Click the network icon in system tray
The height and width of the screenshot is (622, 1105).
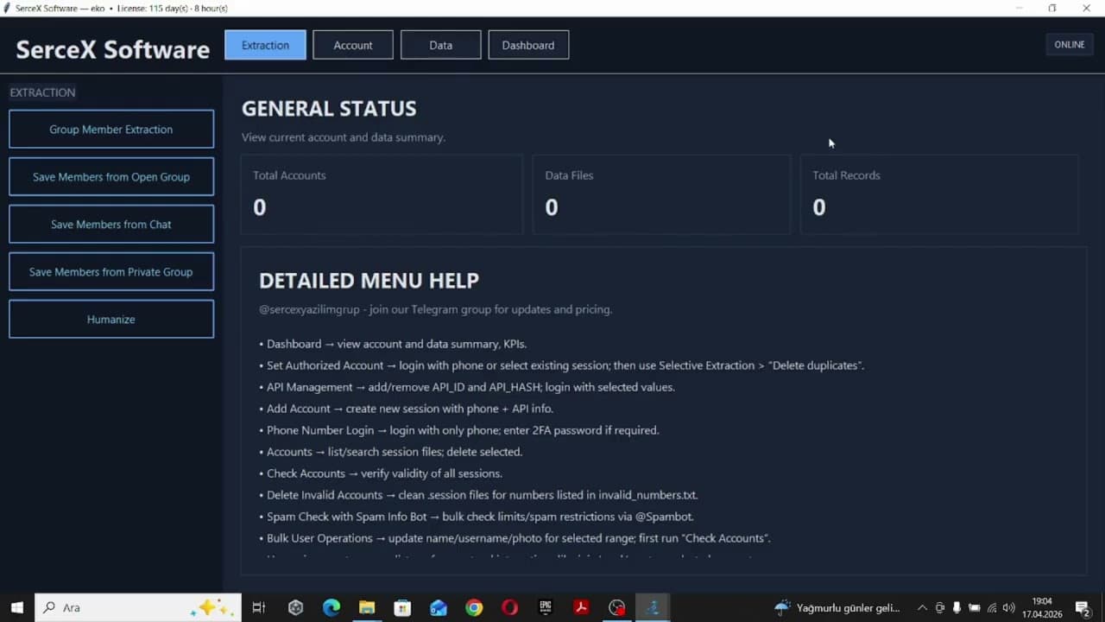(992, 607)
